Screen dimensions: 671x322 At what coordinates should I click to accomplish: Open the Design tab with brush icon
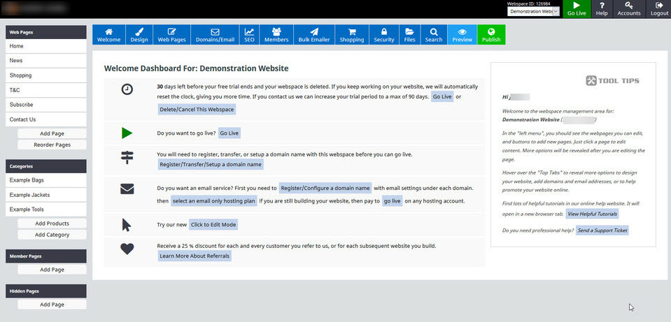click(139, 35)
